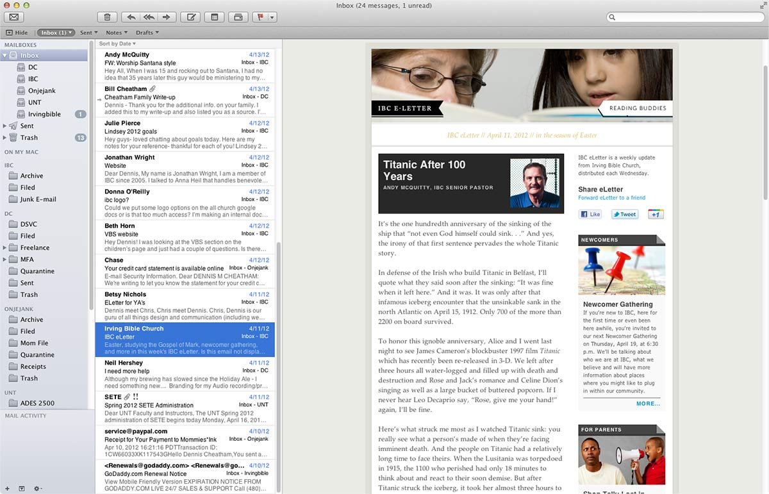
Task: Open the UNT inbox
Action: pyautogui.click(x=35, y=103)
